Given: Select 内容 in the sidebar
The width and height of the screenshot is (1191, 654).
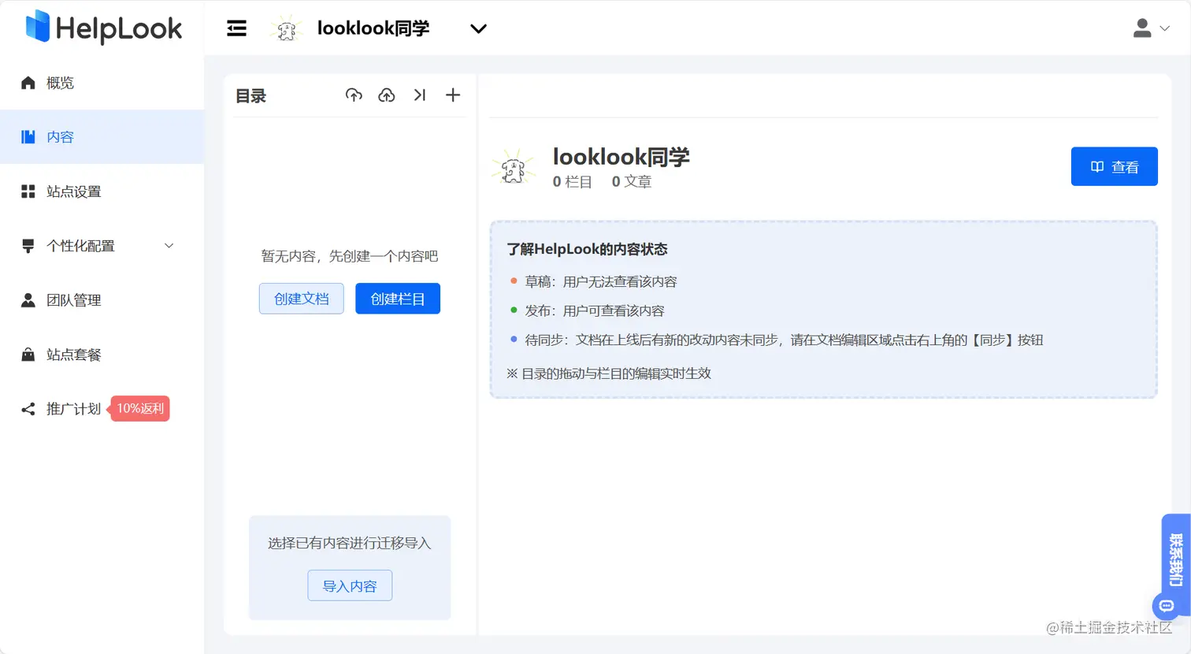Looking at the screenshot, I should tap(102, 137).
